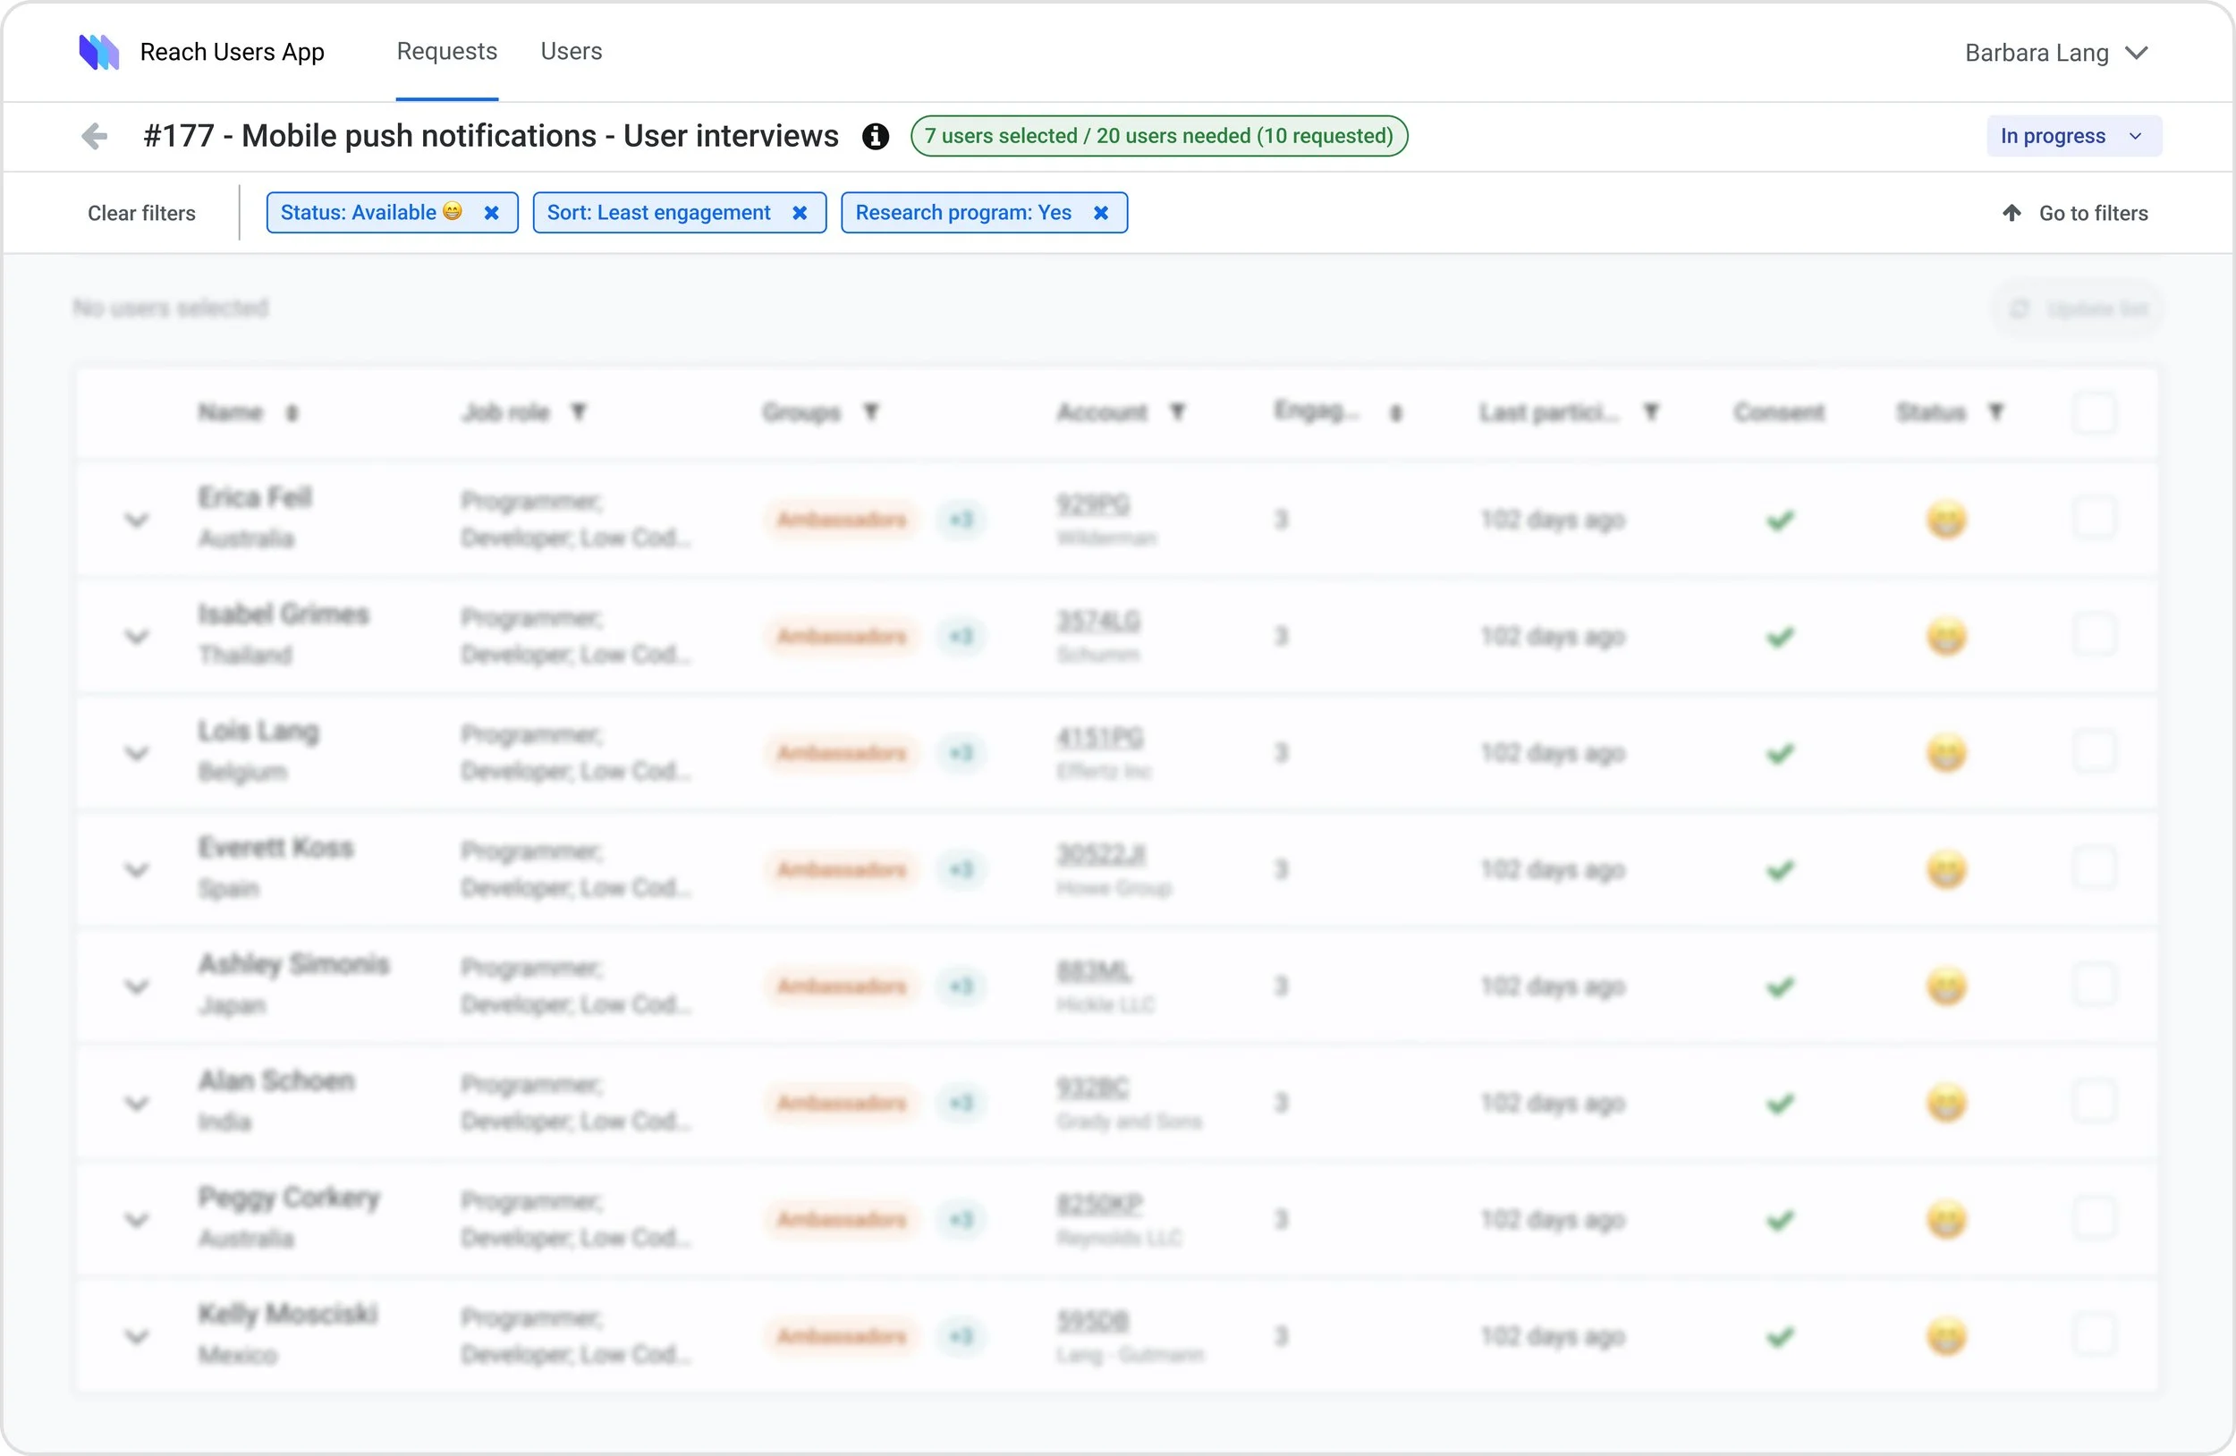
Task: Open the request info icon
Action: (x=875, y=136)
